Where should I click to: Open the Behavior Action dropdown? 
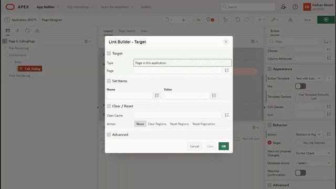point(309,134)
